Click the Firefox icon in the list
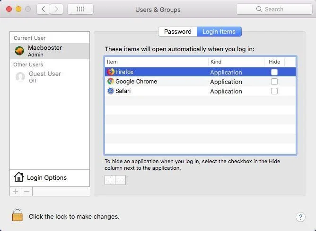Screen dimensions: 316x231 coord(110,72)
